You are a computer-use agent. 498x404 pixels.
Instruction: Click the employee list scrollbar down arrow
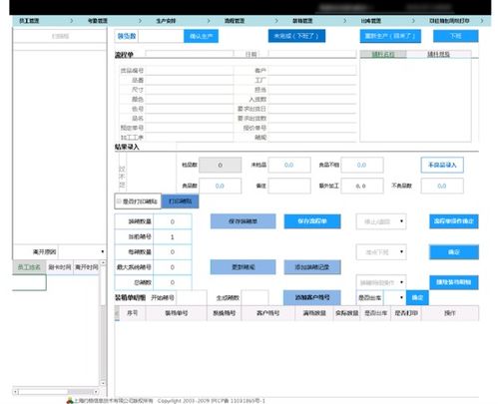pos(103,383)
